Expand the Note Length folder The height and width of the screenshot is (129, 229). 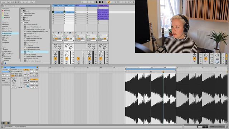(22, 16)
